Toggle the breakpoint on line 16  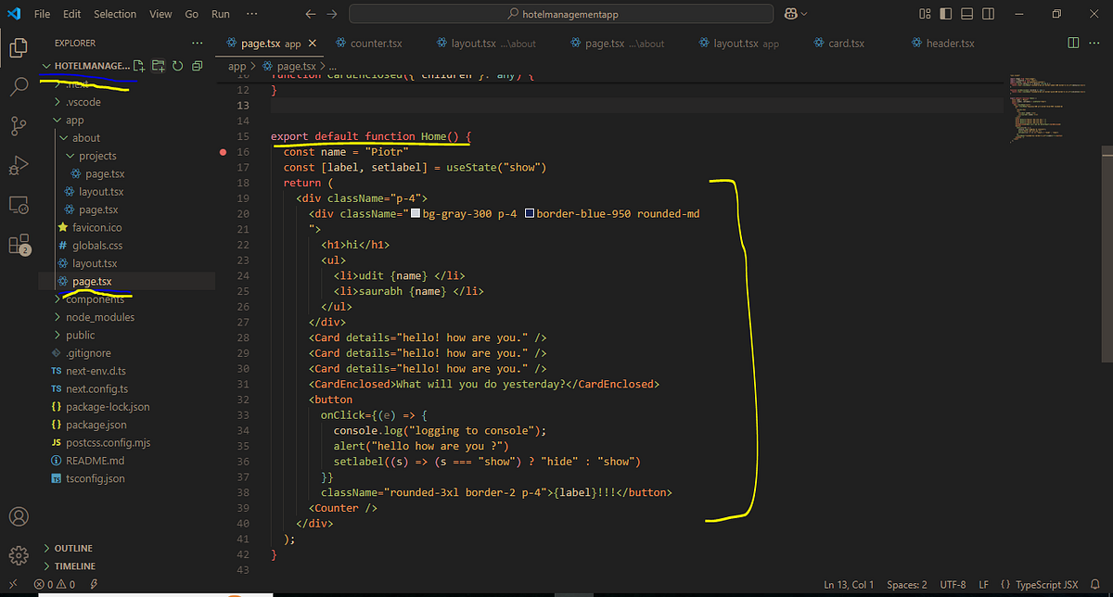[x=223, y=150]
